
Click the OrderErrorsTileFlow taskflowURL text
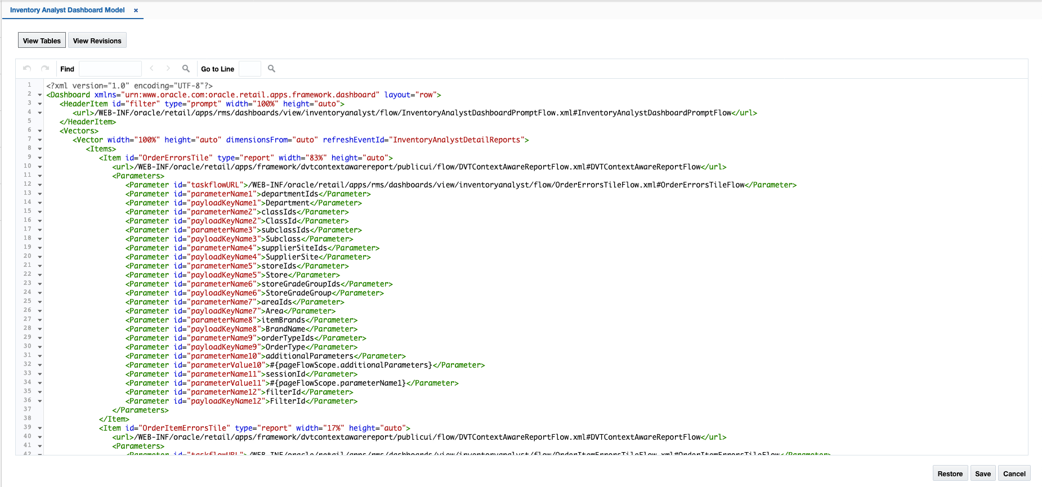point(497,185)
